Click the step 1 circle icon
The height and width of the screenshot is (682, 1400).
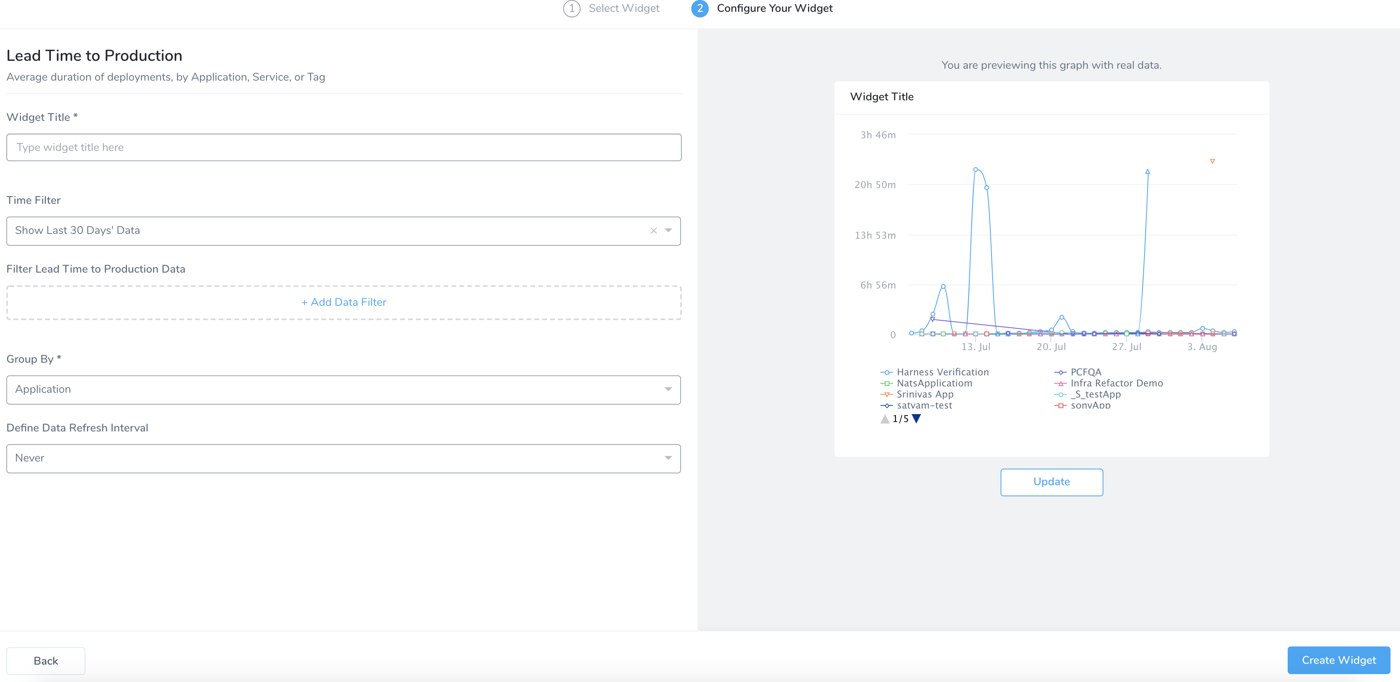coord(571,8)
